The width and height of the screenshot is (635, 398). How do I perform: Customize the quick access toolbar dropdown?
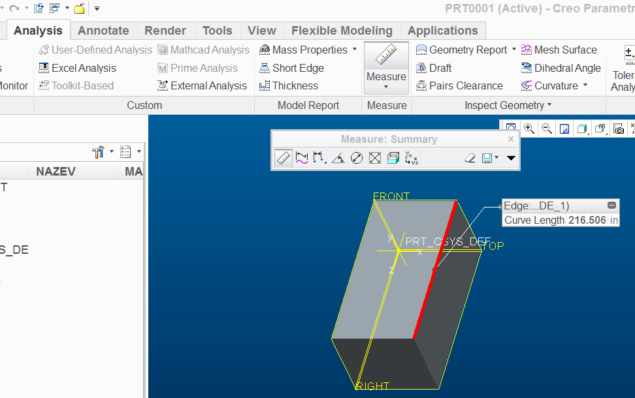click(97, 8)
